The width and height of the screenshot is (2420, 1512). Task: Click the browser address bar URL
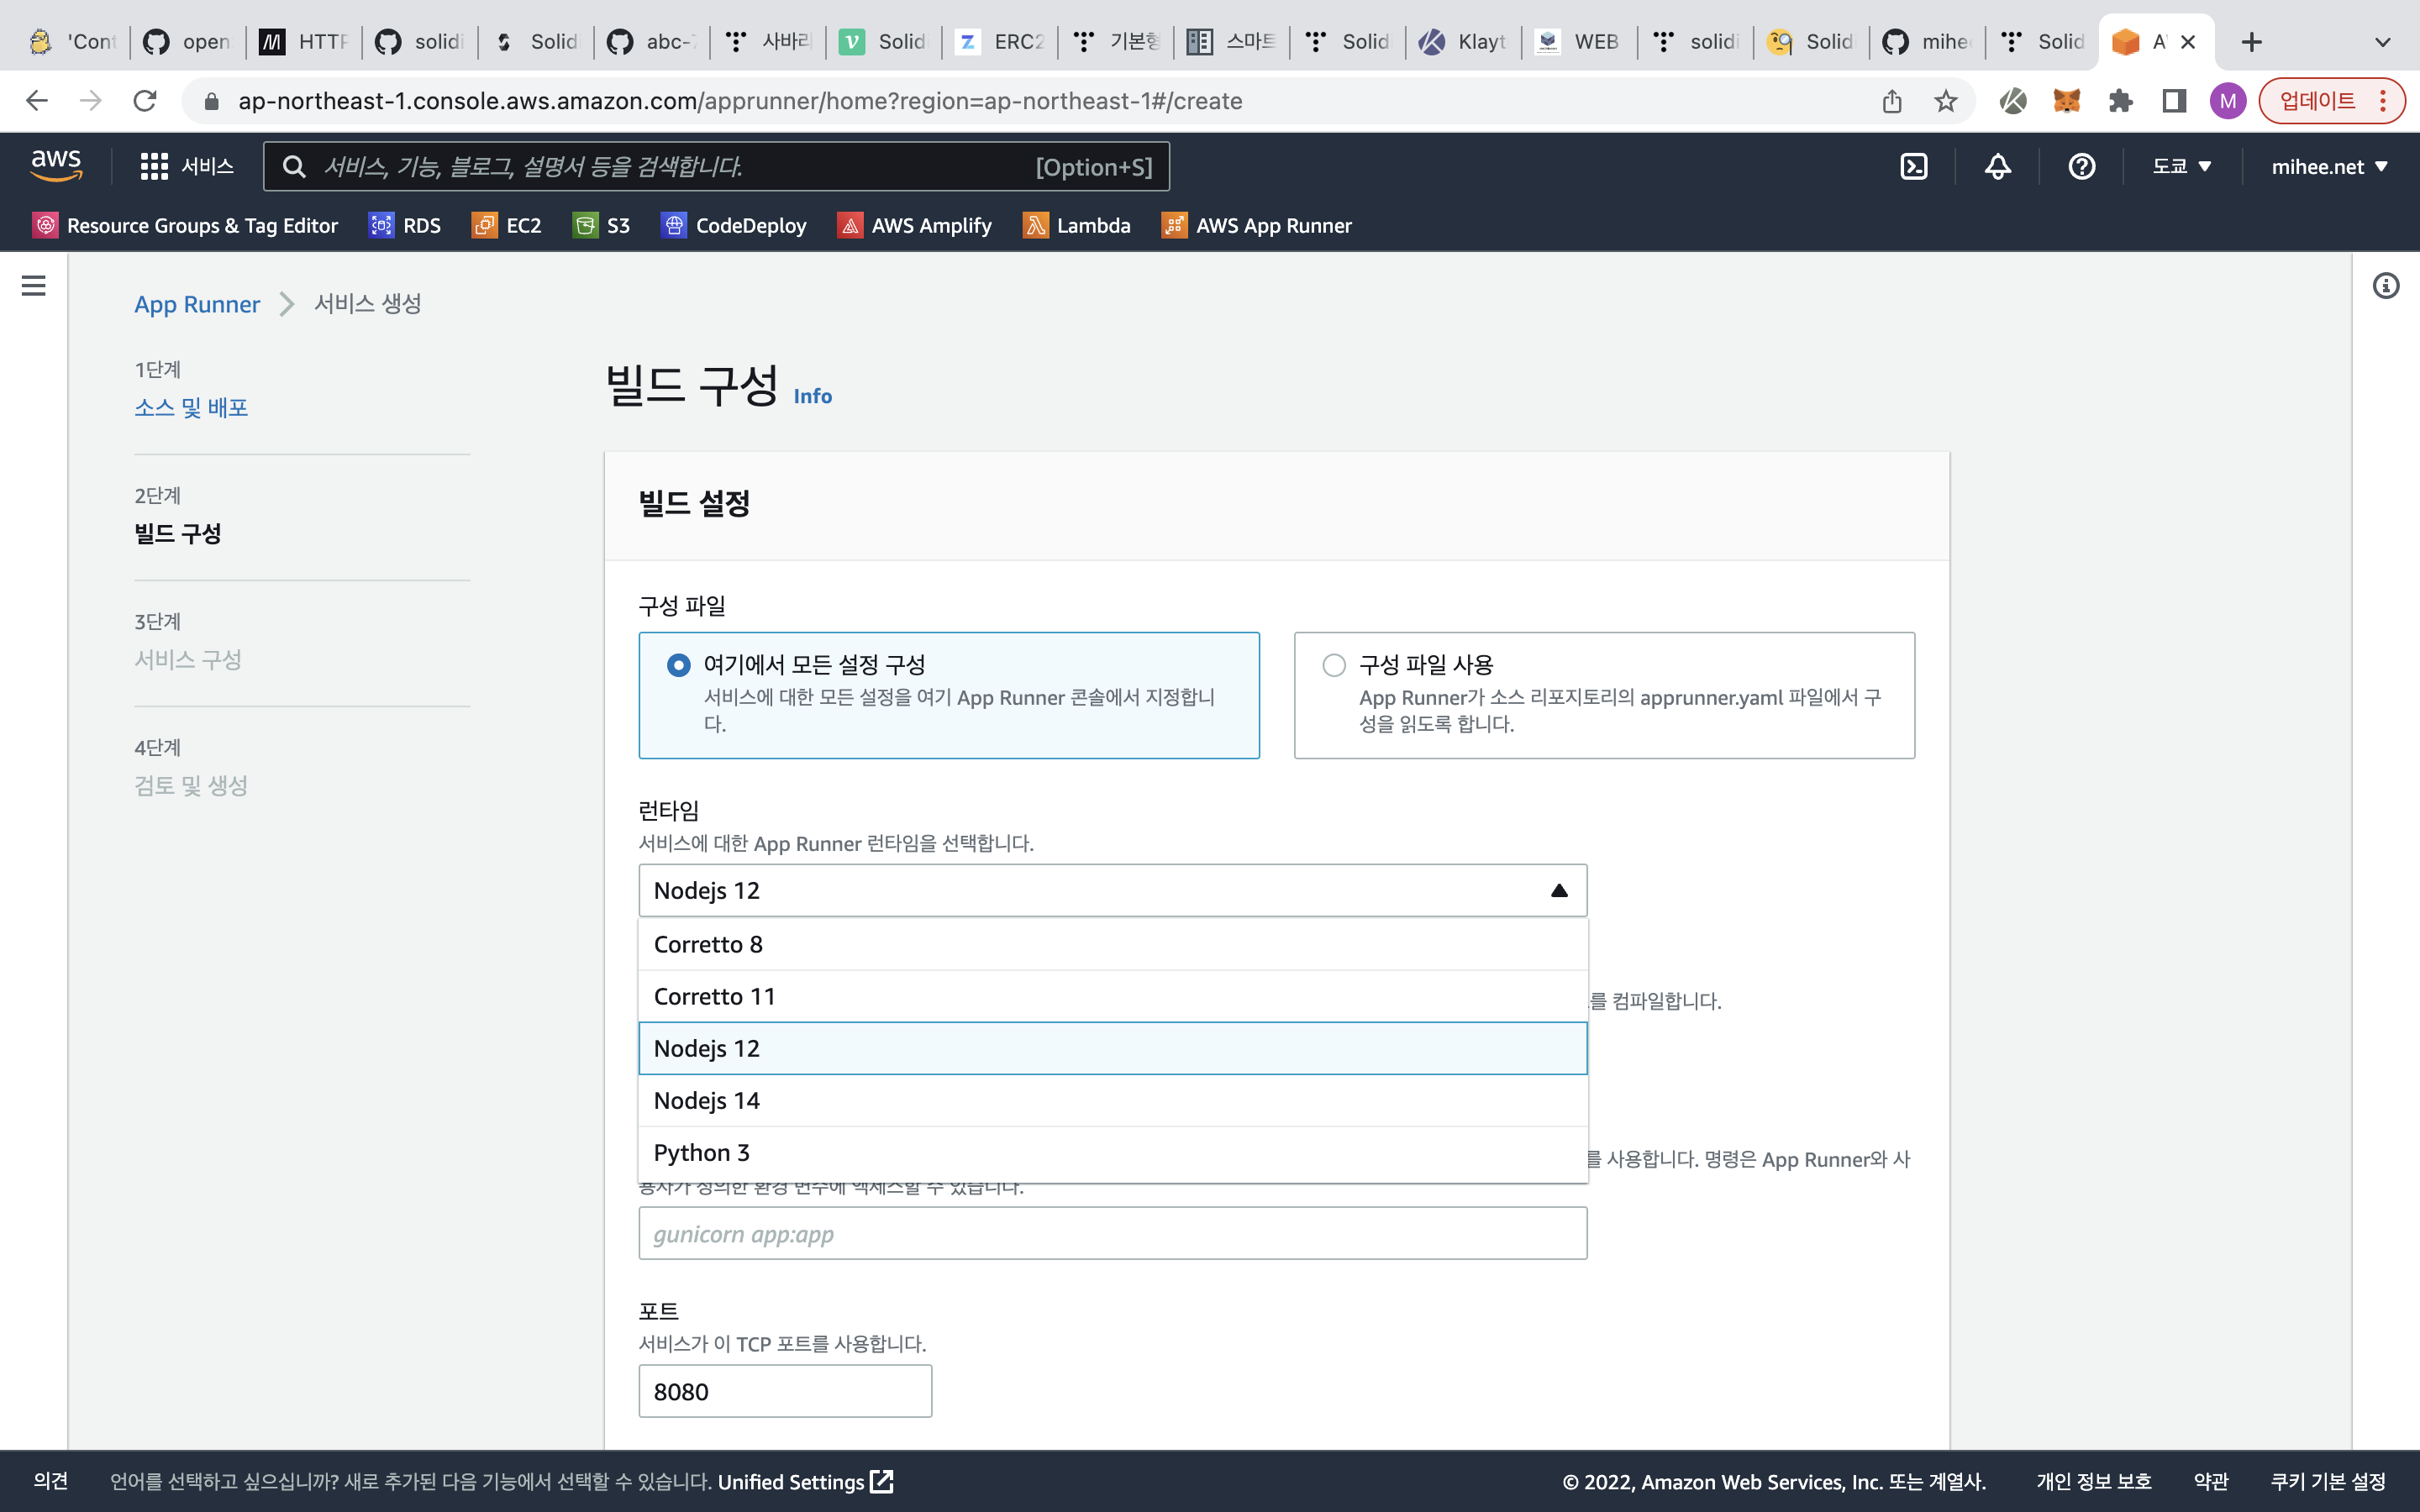click(x=740, y=101)
